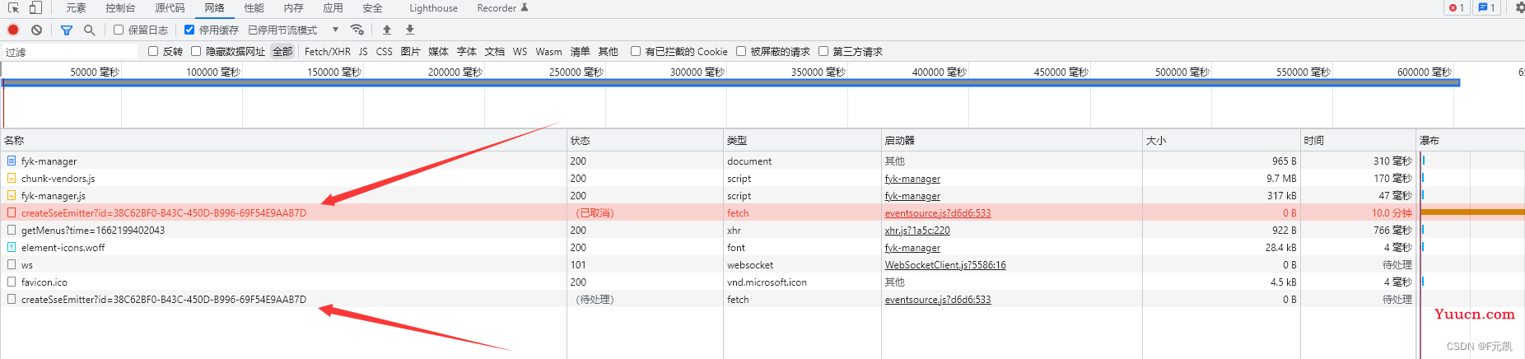Sort by the Size column header
1525x359 pixels.
tap(1221, 140)
